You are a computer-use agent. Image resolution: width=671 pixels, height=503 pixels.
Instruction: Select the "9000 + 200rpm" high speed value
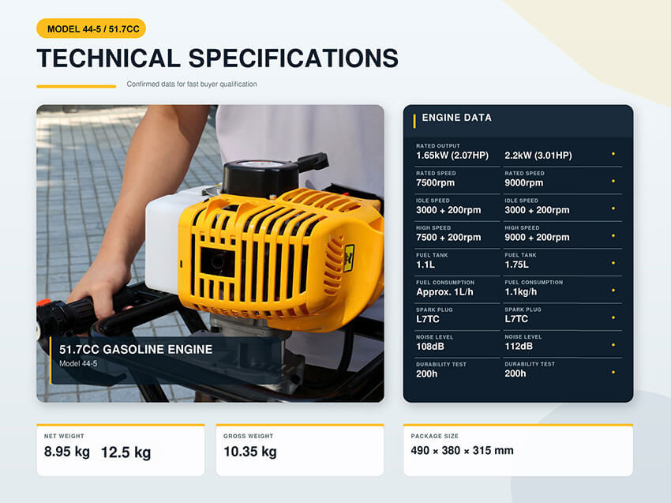tap(537, 237)
